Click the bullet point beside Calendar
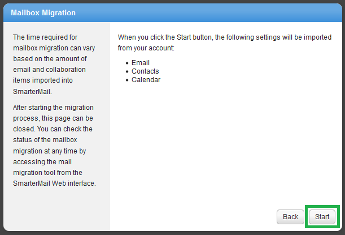 [127, 80]
